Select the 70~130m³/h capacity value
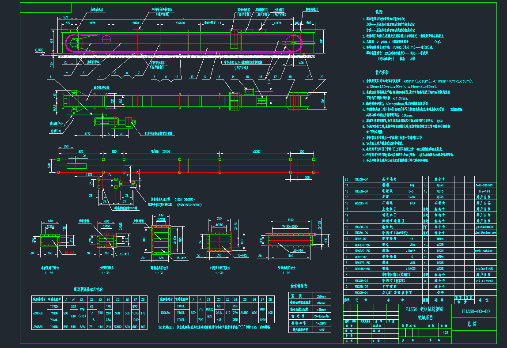The height and width of the screenshot is (348, 507). [x=322, y=316]
